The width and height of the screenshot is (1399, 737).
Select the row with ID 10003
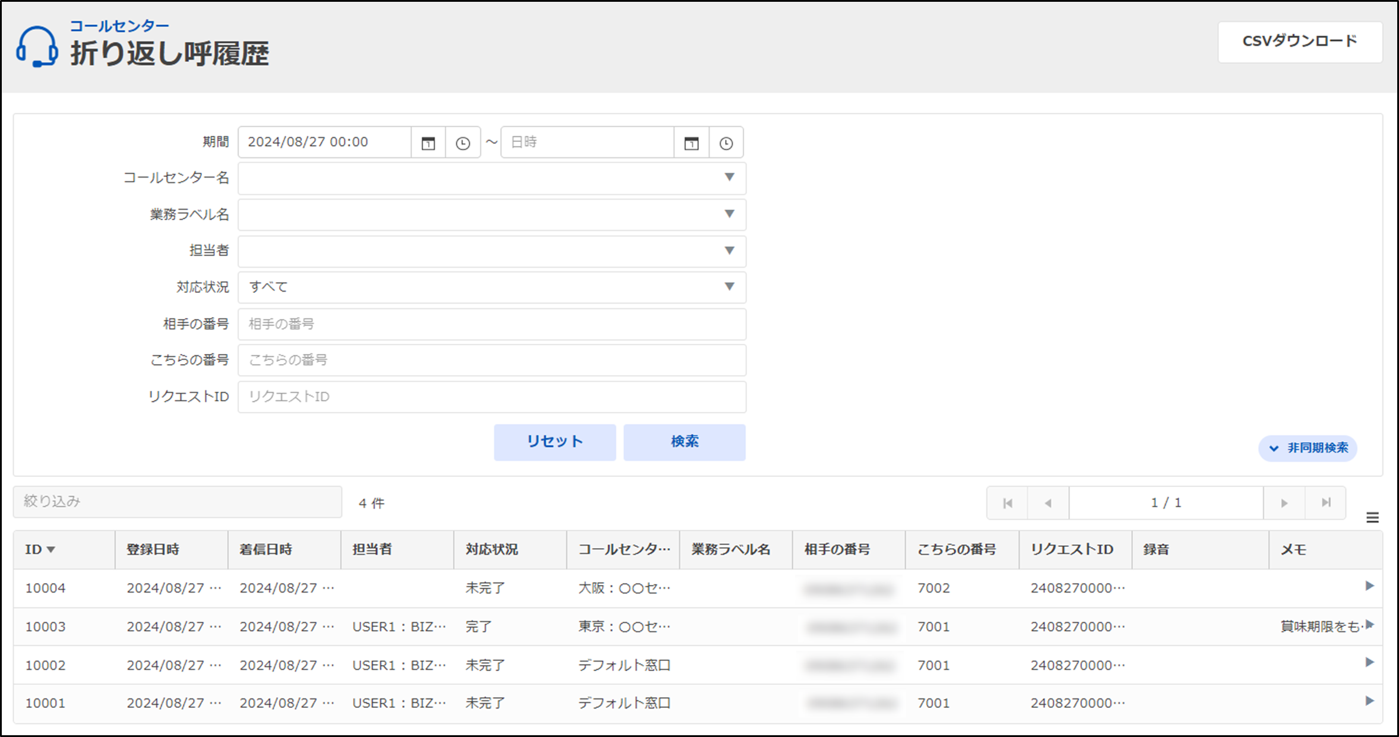click(x=698, y=627)
